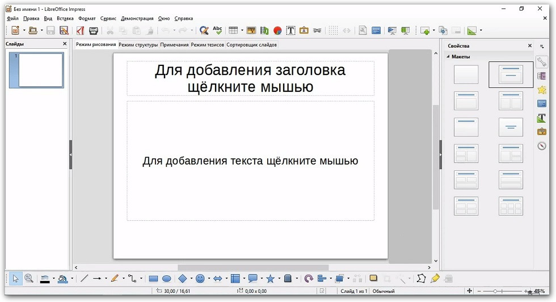Screen dimensions: 556x302
Task: Insert a chart using the toolbar icon
Action: coord(277,31)
